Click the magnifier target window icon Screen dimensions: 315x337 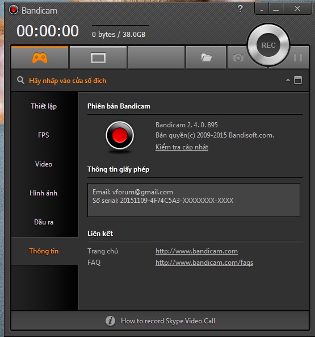pyautogui.click(x=20, y=80)
